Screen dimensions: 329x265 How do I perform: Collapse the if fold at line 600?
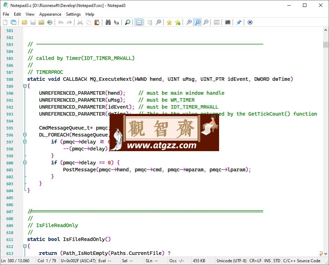[25, 162]
